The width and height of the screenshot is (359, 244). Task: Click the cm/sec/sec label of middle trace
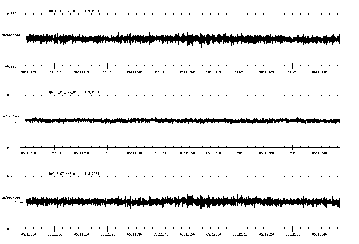[10, 116]
